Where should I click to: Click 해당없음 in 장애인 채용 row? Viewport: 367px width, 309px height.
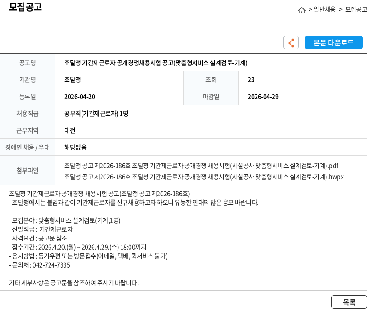(x=75, y=147)
